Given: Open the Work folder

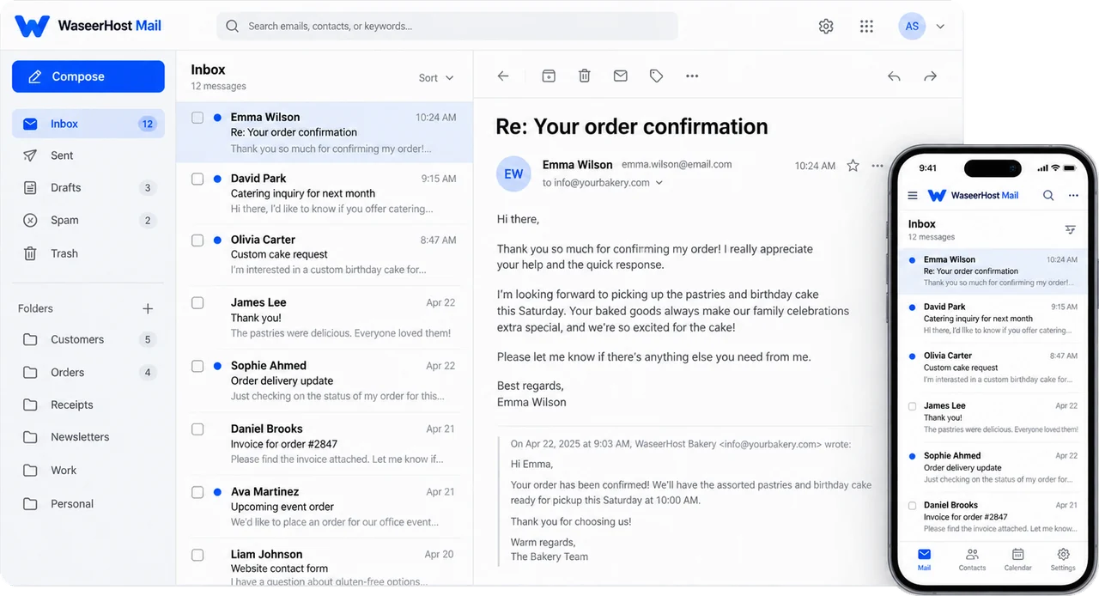Looking at the screenshot, I should pyautogui.click(x=88, y=471).
